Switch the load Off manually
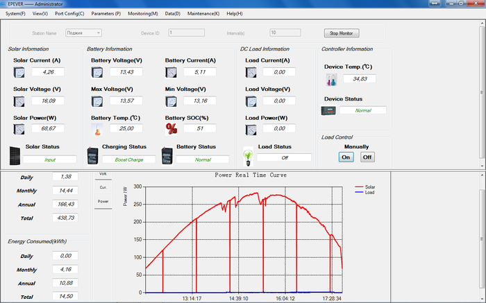The height and width of the screenshot is (303, 486). tap(367, 157)
